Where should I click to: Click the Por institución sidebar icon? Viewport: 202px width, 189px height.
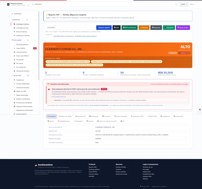14,67
